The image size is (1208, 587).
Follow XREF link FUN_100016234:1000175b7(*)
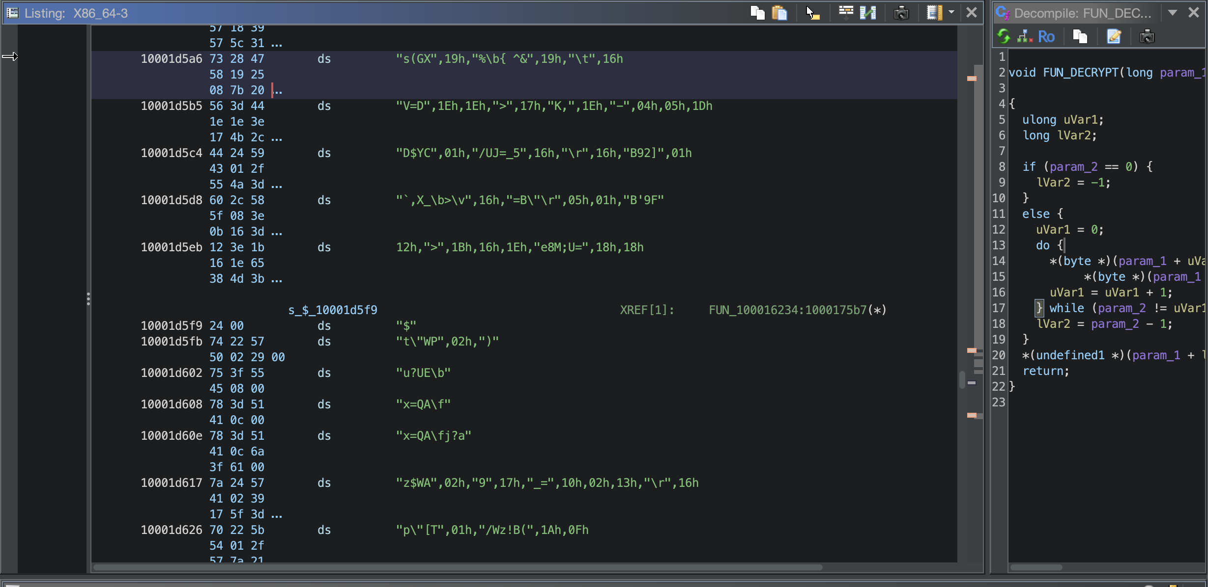click(797, 310)
